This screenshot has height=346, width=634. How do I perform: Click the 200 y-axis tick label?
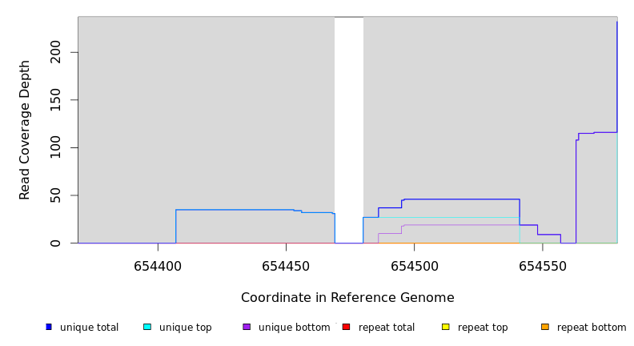pos(54,53)
